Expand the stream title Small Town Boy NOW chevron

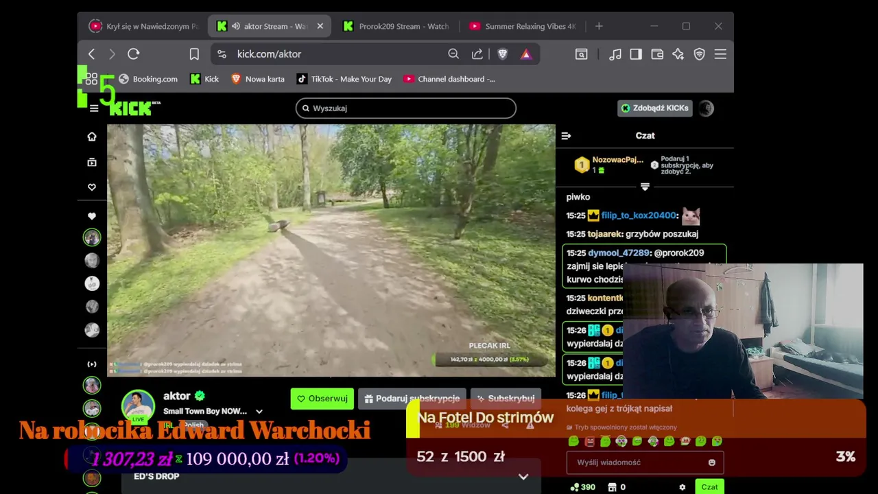(x=259, y=412)
